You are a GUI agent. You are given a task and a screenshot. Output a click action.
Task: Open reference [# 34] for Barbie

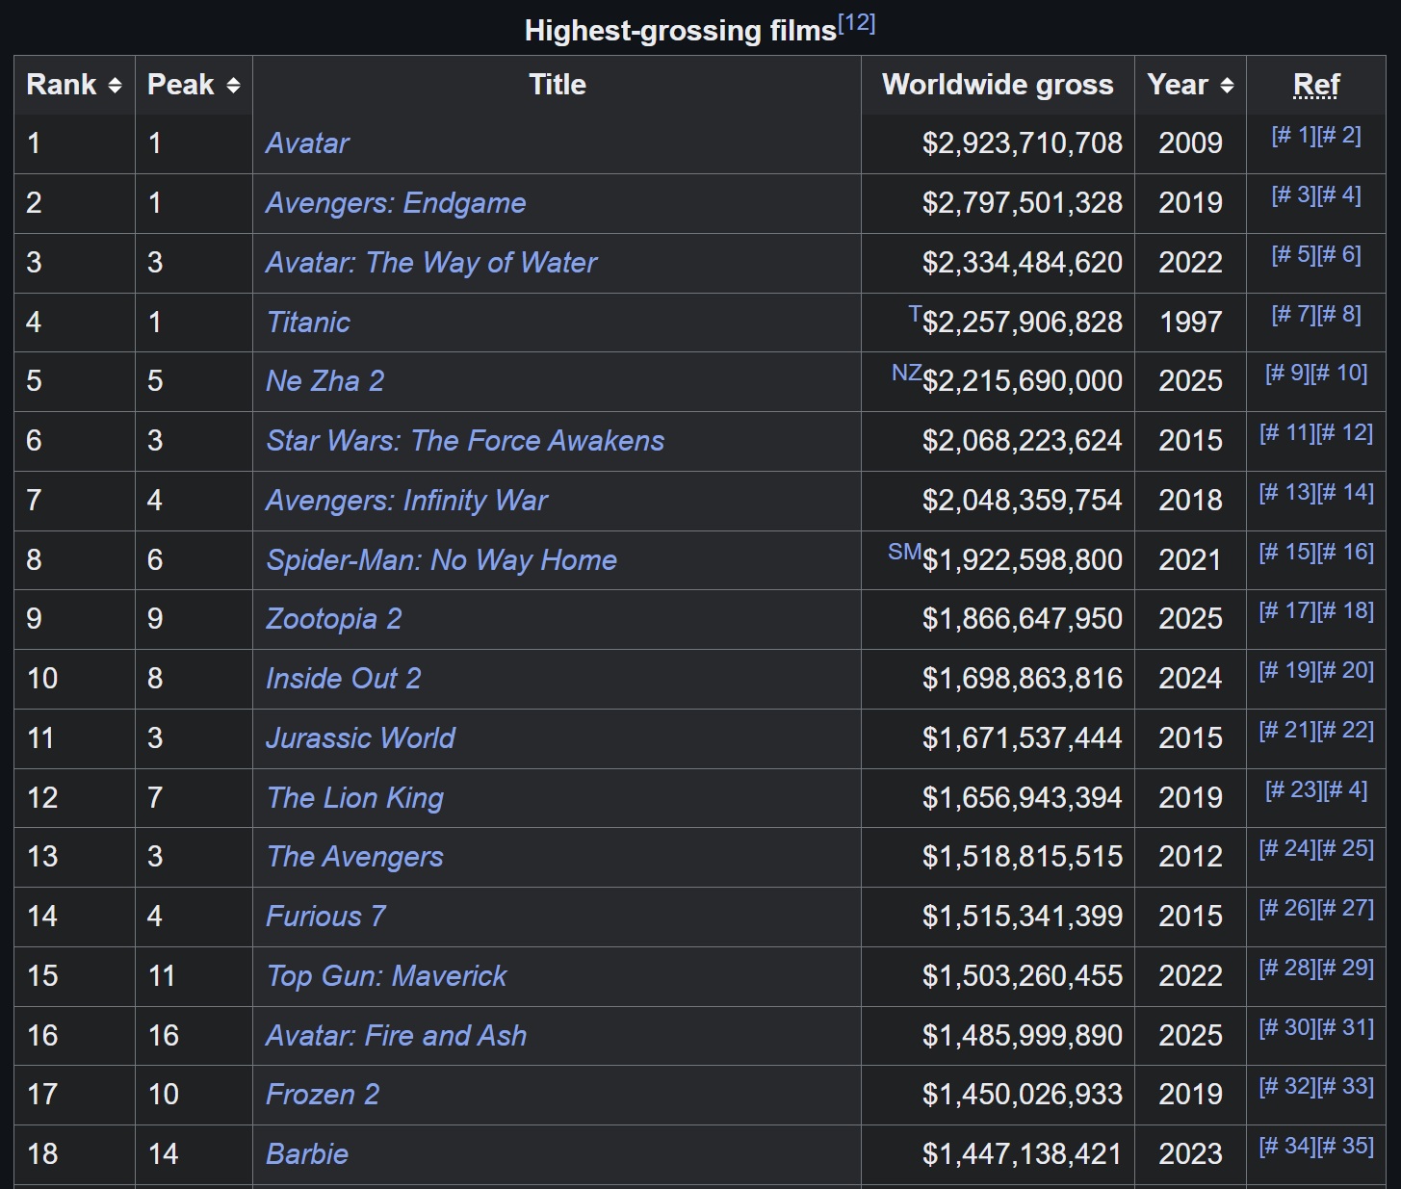[1287, 1146]
